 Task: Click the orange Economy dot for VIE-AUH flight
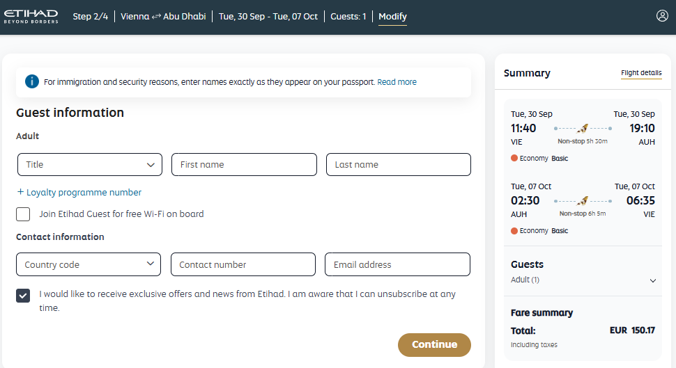point(514,158)
